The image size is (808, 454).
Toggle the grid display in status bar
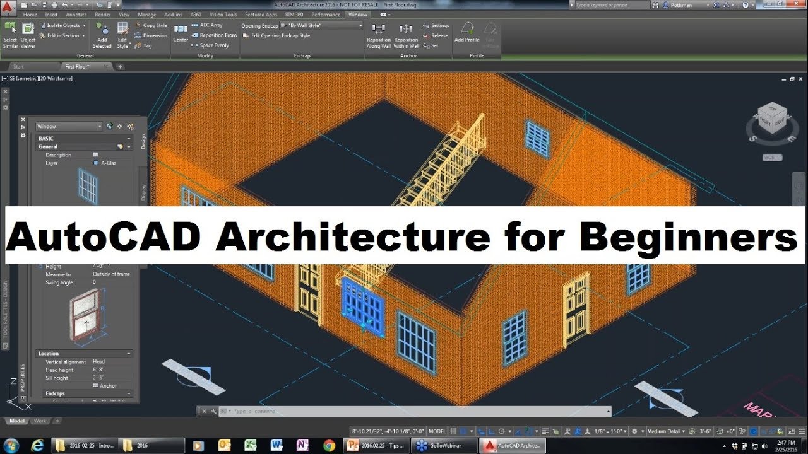[x=454, y=431]
